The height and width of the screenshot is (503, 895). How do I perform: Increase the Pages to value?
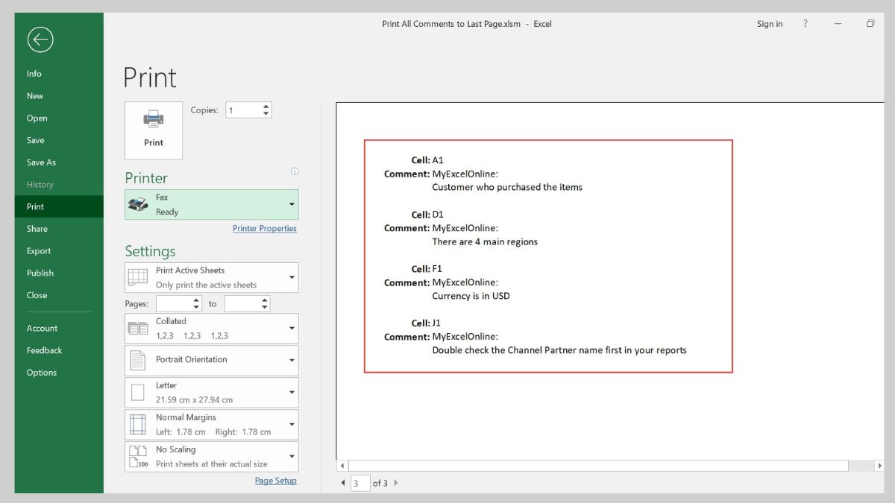pyautogui.click(x=265, y=300)
